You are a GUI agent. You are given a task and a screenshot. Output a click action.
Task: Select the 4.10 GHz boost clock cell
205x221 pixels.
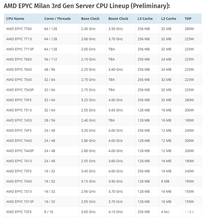click(115, 212)
